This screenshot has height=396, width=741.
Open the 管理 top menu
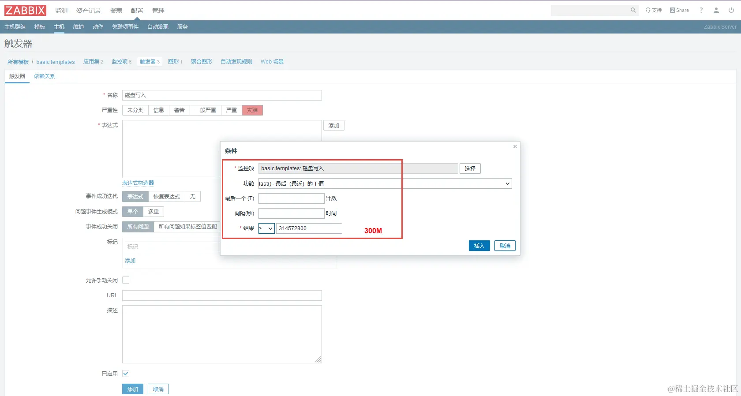click(x=158, y=11)
